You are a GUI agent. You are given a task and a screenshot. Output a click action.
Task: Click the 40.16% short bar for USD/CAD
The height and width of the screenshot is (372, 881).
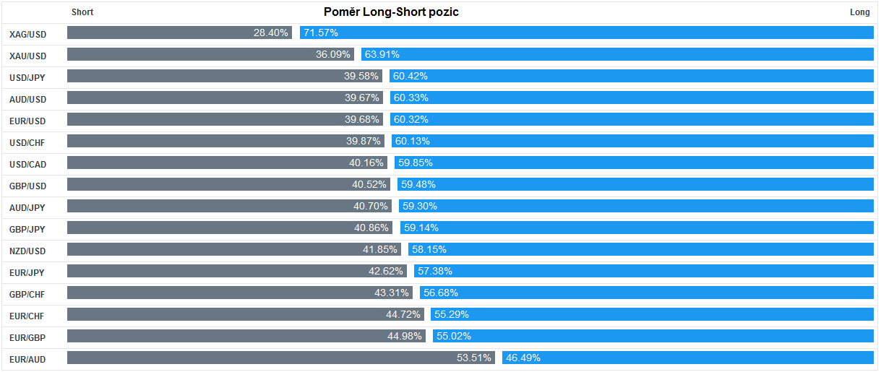(x=226, y=163)
